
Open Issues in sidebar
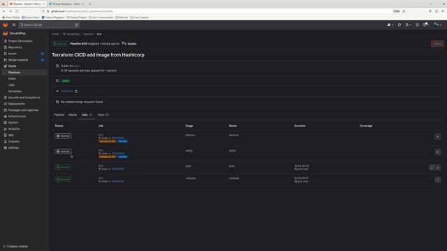[x=12, y=54]
